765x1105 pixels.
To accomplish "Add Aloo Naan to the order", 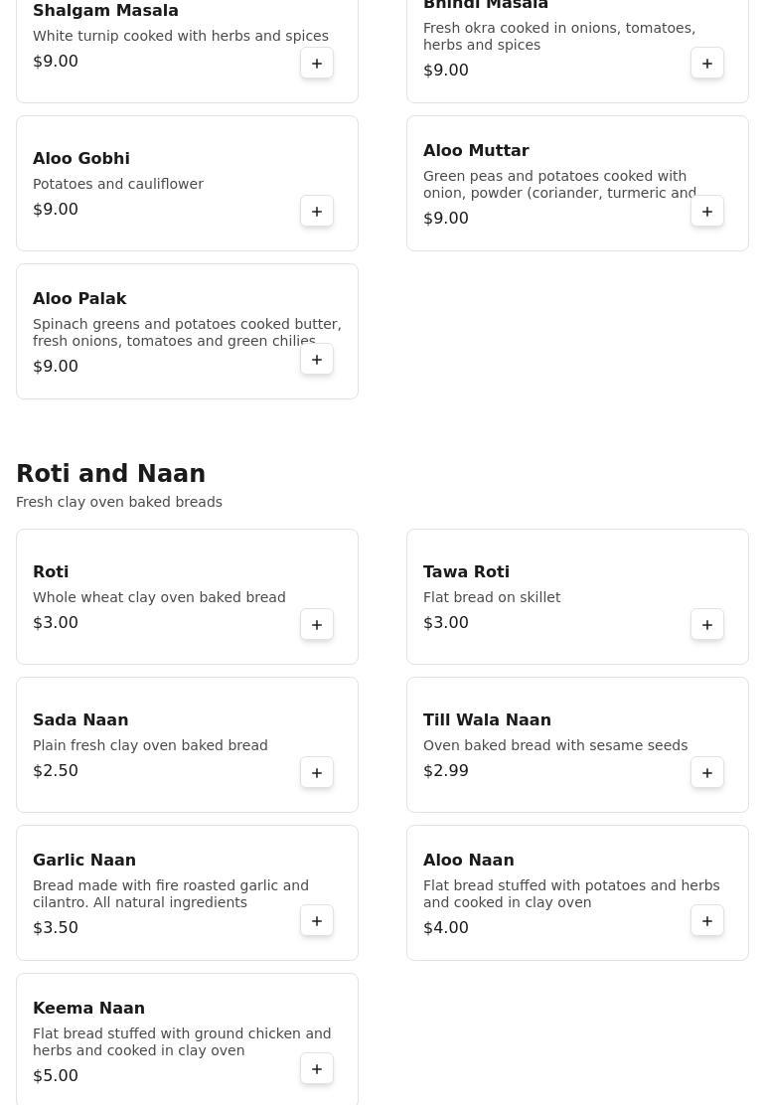I will tap(707, 921).
